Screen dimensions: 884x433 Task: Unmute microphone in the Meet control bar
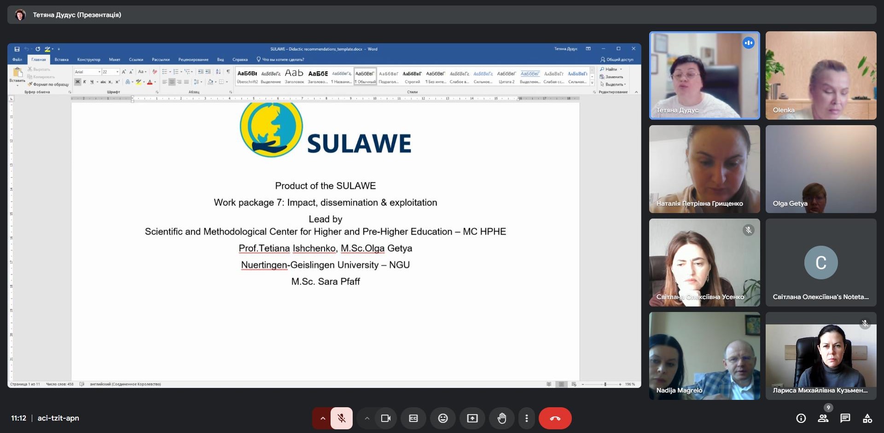click(x=342, y=418)
